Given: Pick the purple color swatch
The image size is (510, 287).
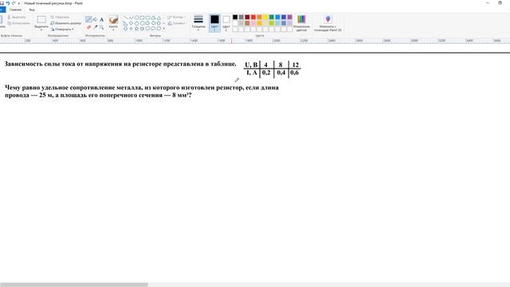Looking at the screenshot, I should pos(290,17).
